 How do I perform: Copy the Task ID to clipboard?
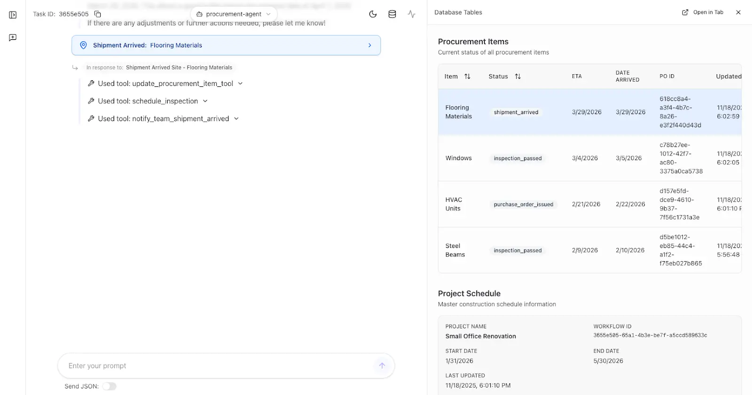click(98, 14)
